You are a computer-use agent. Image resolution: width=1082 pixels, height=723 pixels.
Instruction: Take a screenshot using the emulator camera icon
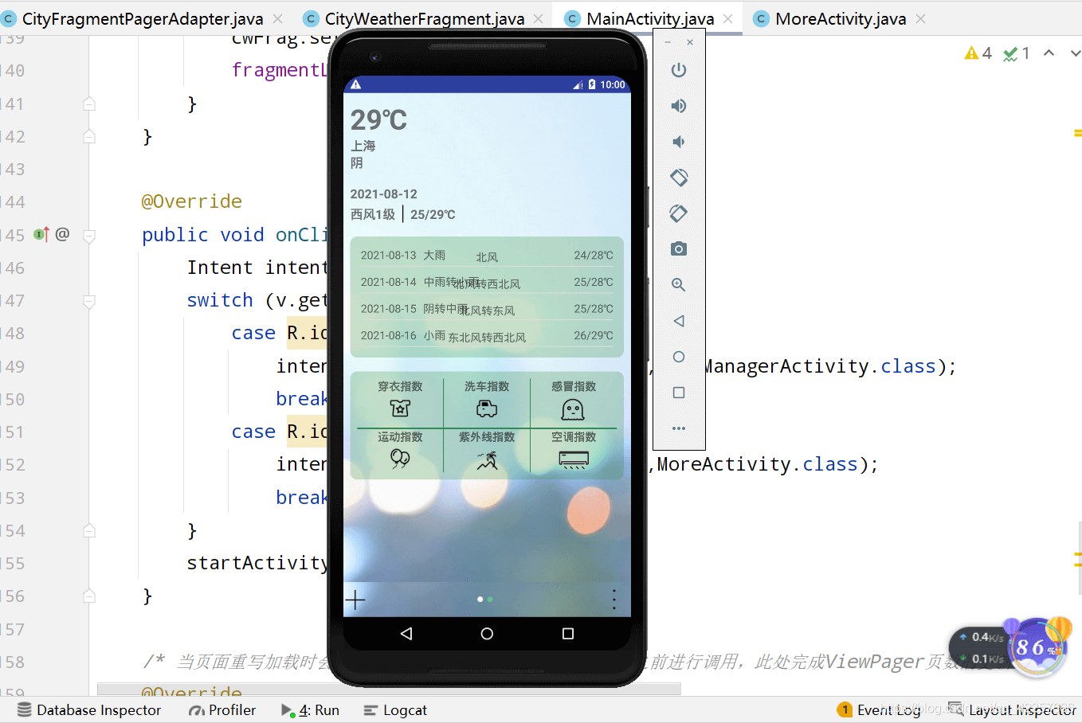click(x=678, y=248)
